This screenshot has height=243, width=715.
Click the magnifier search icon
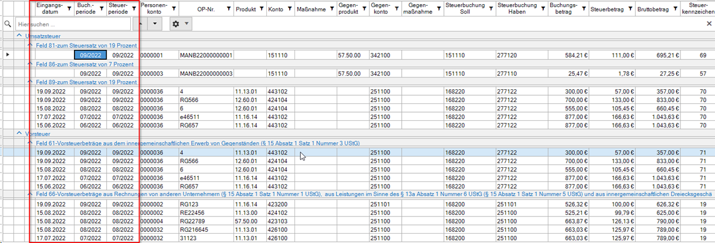tap(7, 24)
